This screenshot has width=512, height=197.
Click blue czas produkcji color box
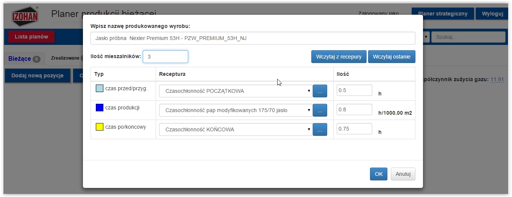tap(100, 108)
